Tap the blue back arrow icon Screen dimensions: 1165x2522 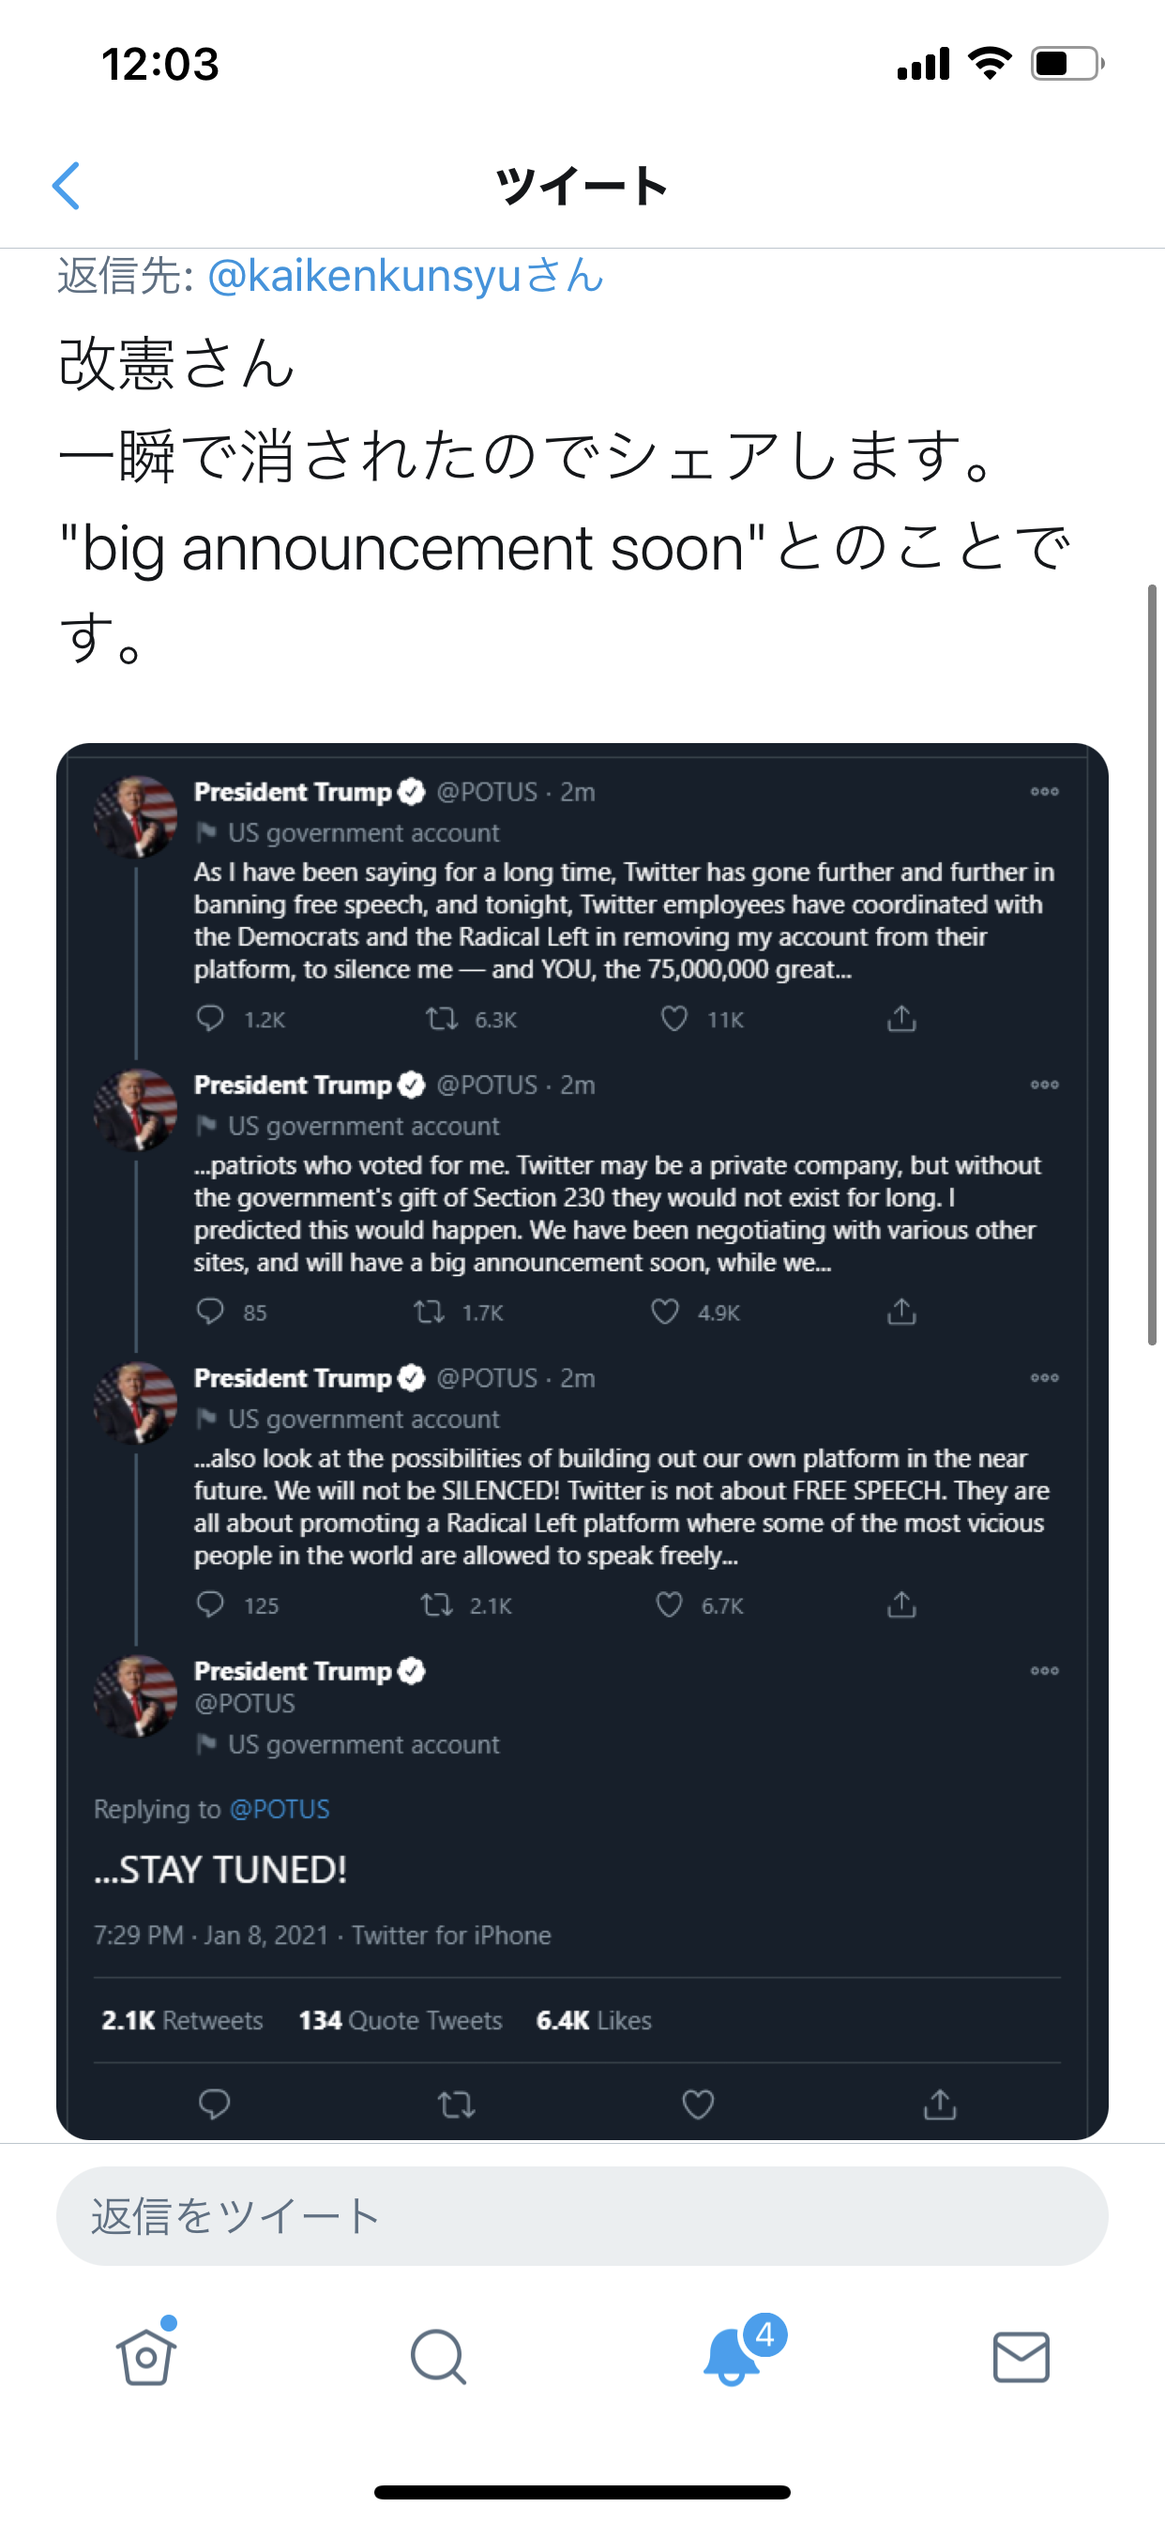[x=66, y=186]
